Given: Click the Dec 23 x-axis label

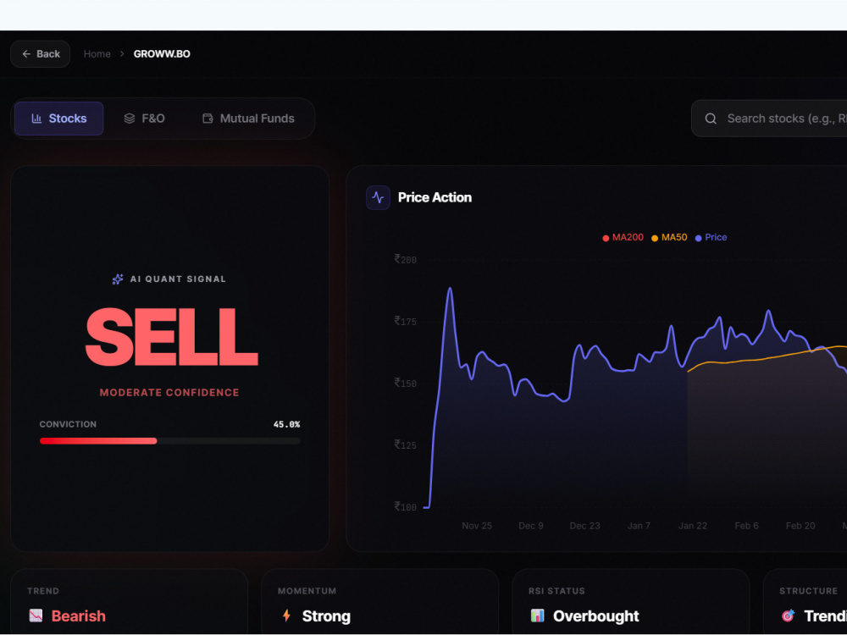Looking at the screenshot, I should pos(585,526).
